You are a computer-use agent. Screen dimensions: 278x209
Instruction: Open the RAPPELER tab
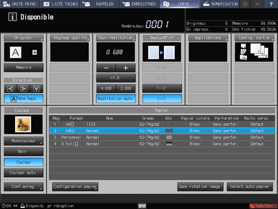tap(99, 4)
